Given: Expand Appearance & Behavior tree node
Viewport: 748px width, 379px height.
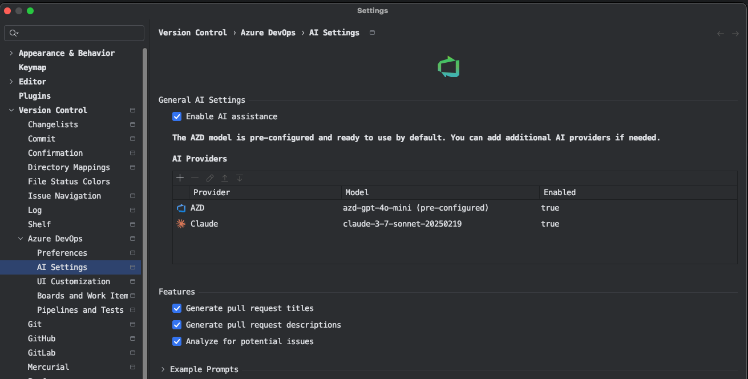Looking at the screenshot, I should (x=11, y=53).
